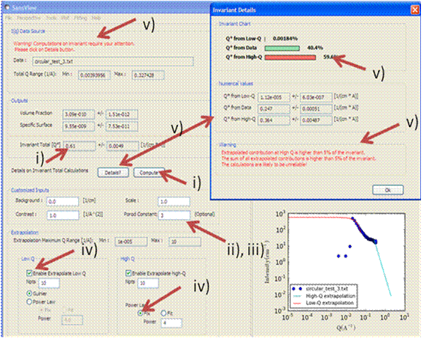
Task: Click the Compute button
Action: pos(149,172)
